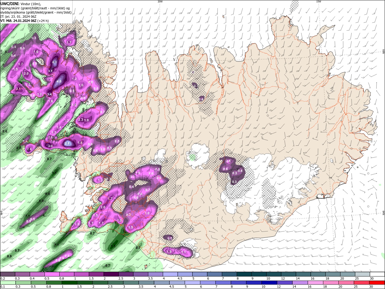Viewport: 385px width, 289px height.
Task: Click lilac swatch between 4 and 4.5, snow scale
Action: [x=170, y=274]
